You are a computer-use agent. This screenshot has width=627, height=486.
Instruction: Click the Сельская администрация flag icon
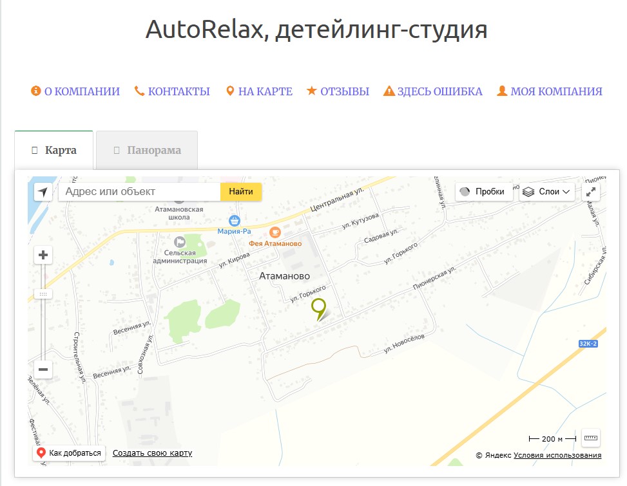(x=180, y=242)
